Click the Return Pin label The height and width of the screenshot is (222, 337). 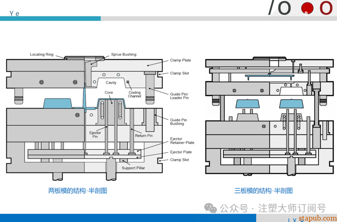(x=143, y=136)
